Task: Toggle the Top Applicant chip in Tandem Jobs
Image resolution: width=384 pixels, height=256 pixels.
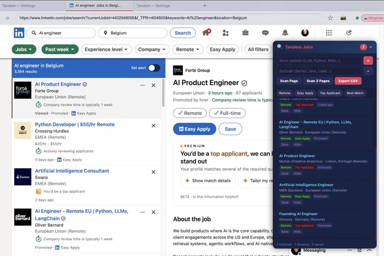Action: click(330, 93)
